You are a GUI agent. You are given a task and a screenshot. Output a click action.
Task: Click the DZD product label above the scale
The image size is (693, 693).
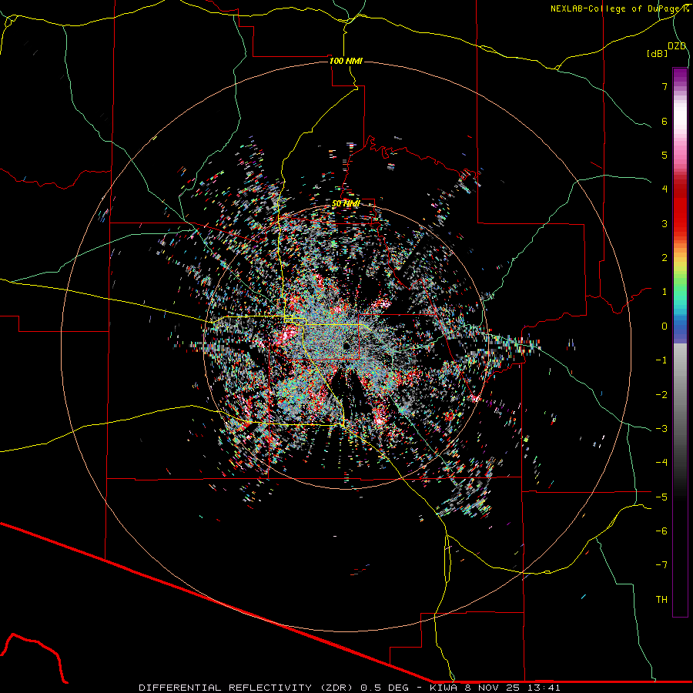tap(677, 46)
